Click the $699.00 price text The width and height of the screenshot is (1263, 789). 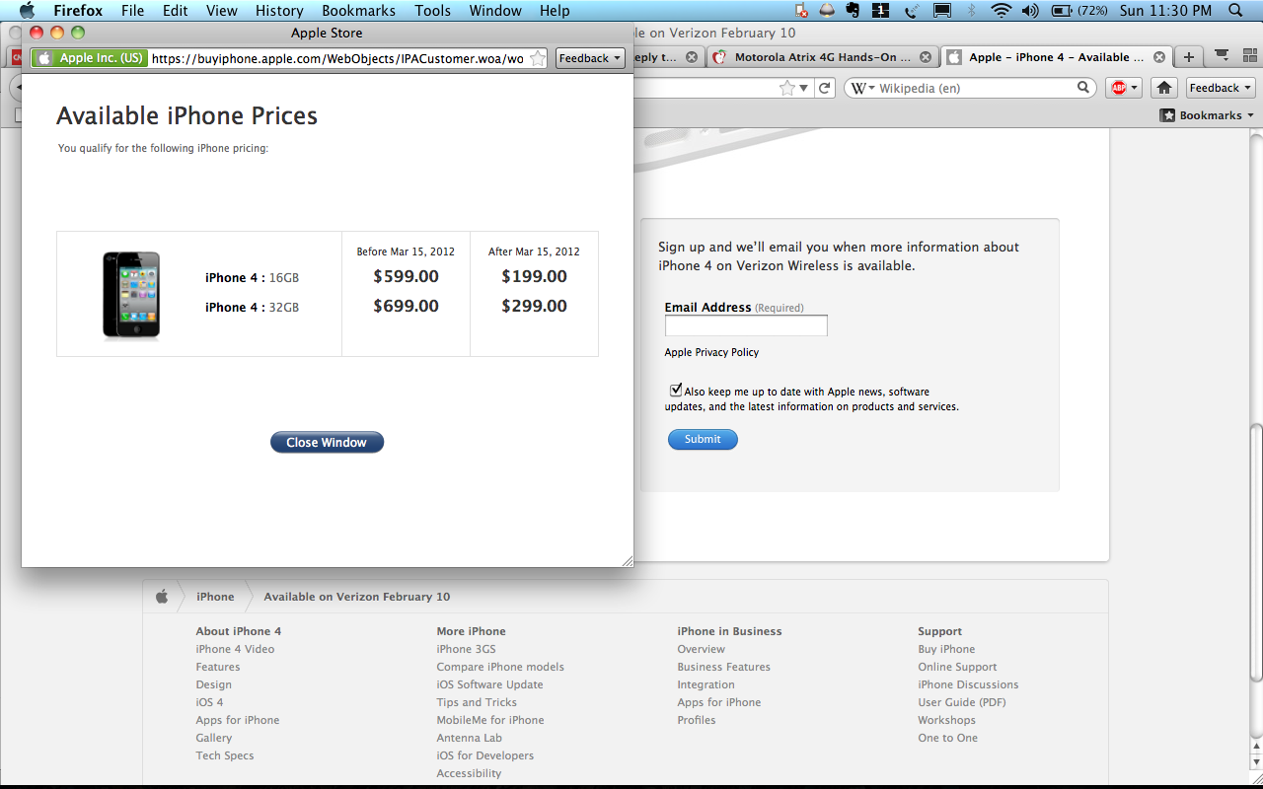coord(406,306)
